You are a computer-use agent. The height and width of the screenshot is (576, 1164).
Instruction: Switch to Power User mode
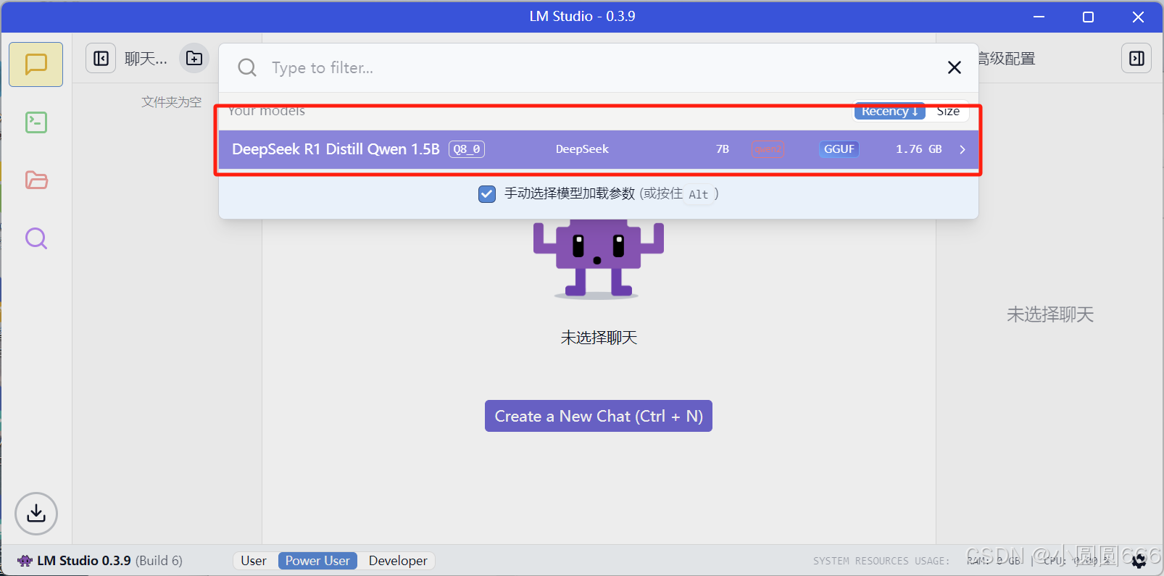pos(317,561)
